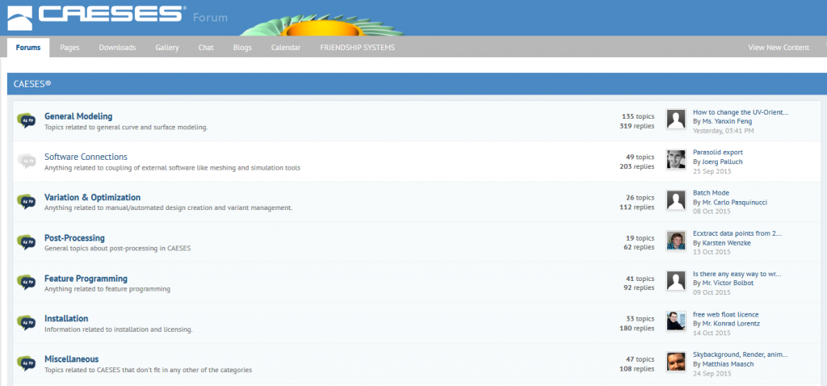Image resolution: width=827 pixels, height=386 pixels.
Task: Open the Downloads tab
Action: tap(118, 48)
